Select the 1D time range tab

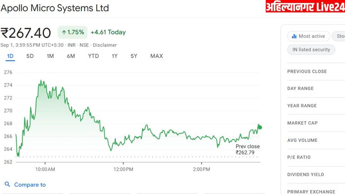10,56
